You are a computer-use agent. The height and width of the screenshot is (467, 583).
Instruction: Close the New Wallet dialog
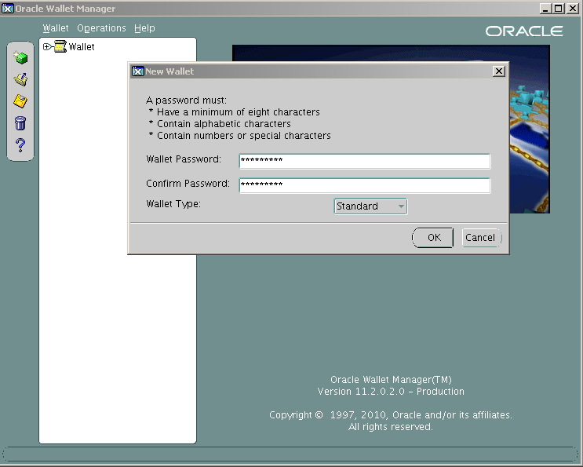coord(498,71)
